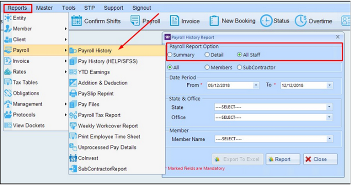This screenshot has height=185, width=351.
Task: Click the Report button
Action: click(283, 159)
